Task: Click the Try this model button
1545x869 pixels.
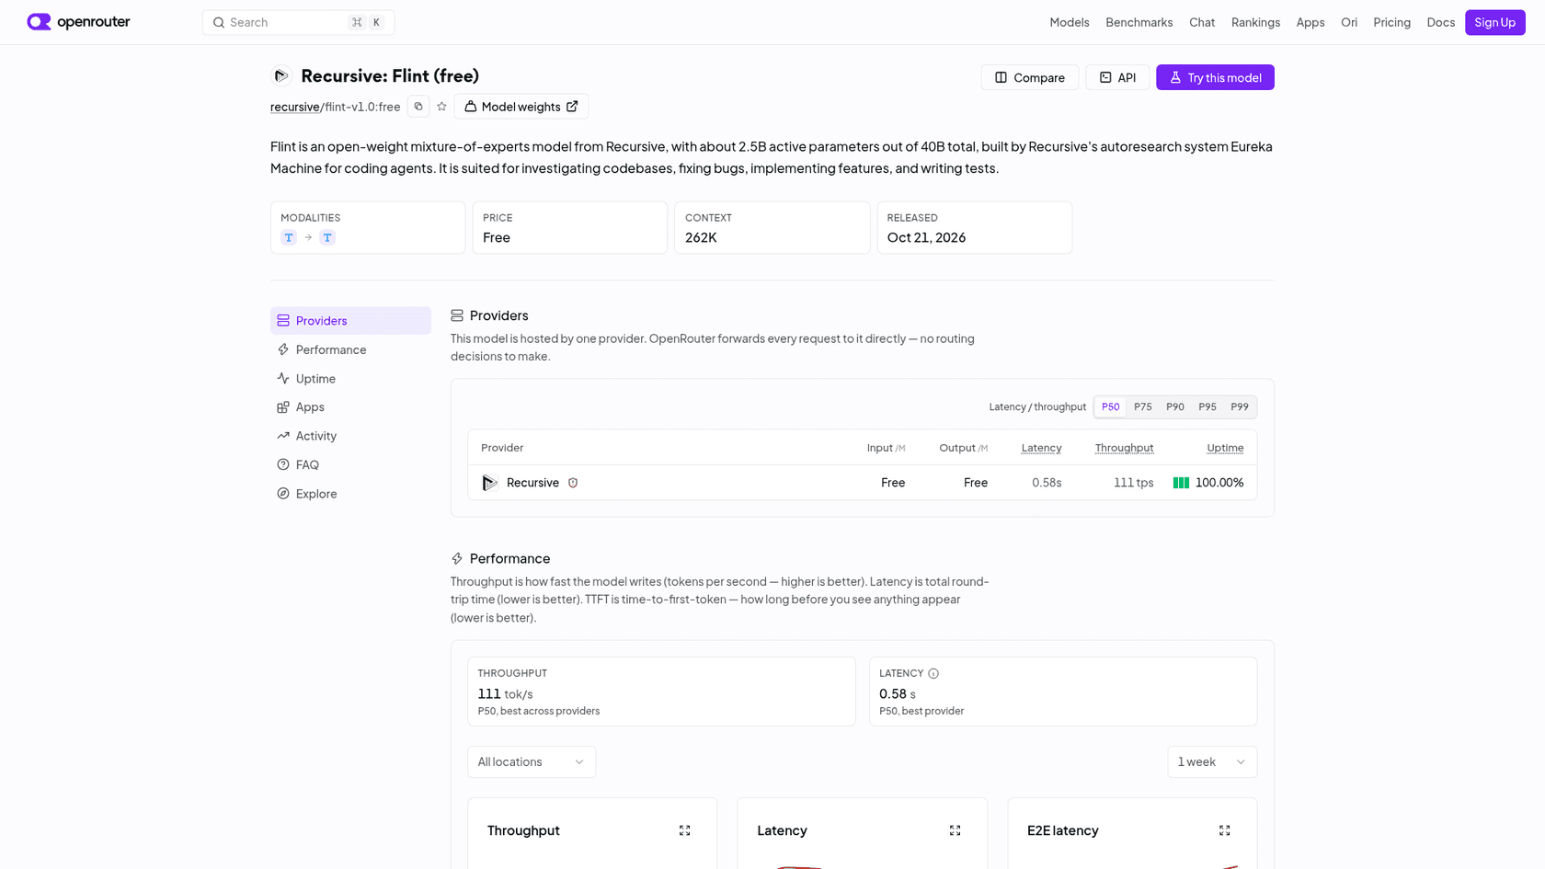Action: pos(1215,77)
